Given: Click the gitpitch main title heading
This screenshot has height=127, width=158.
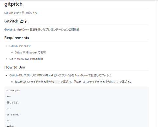Looking at the screenshot, I should pyautogui.click(x=13, y=4).
